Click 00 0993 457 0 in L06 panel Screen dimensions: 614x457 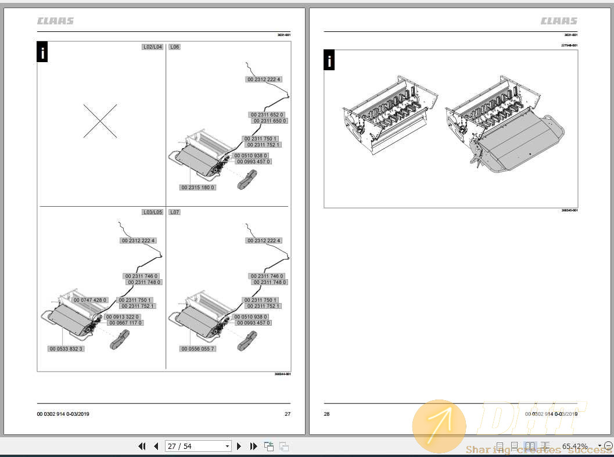(x=254, y=161)
